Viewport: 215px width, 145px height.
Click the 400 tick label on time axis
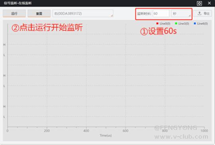pyautogui.click(x=86, y=131)
